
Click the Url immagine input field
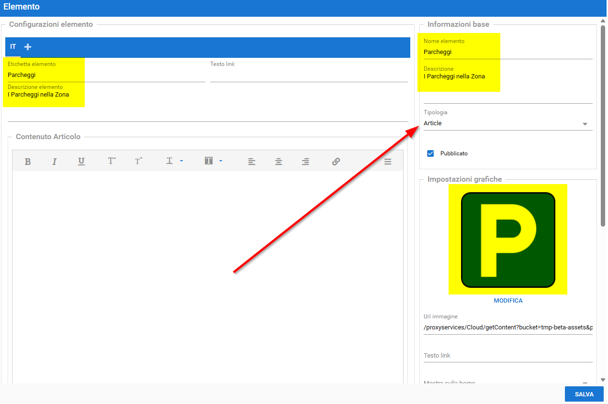(x=508, y=328)
